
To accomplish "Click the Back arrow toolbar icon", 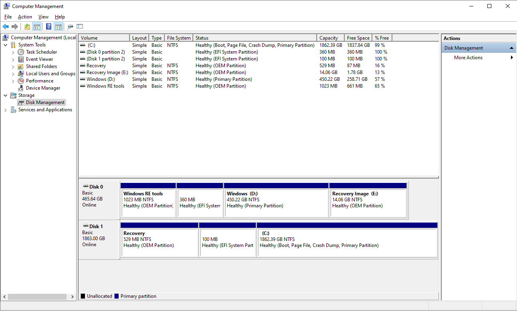I will point(6,27).
